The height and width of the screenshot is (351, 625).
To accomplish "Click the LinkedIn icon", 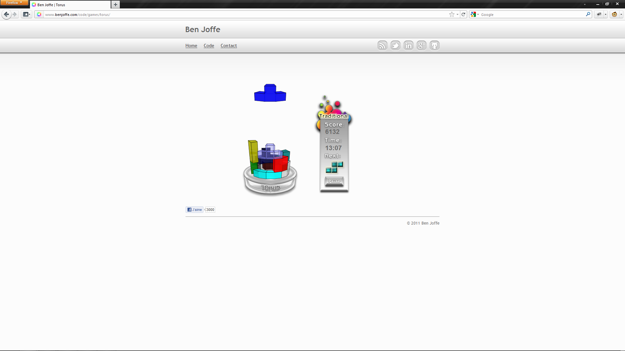I will click(409, 45).
